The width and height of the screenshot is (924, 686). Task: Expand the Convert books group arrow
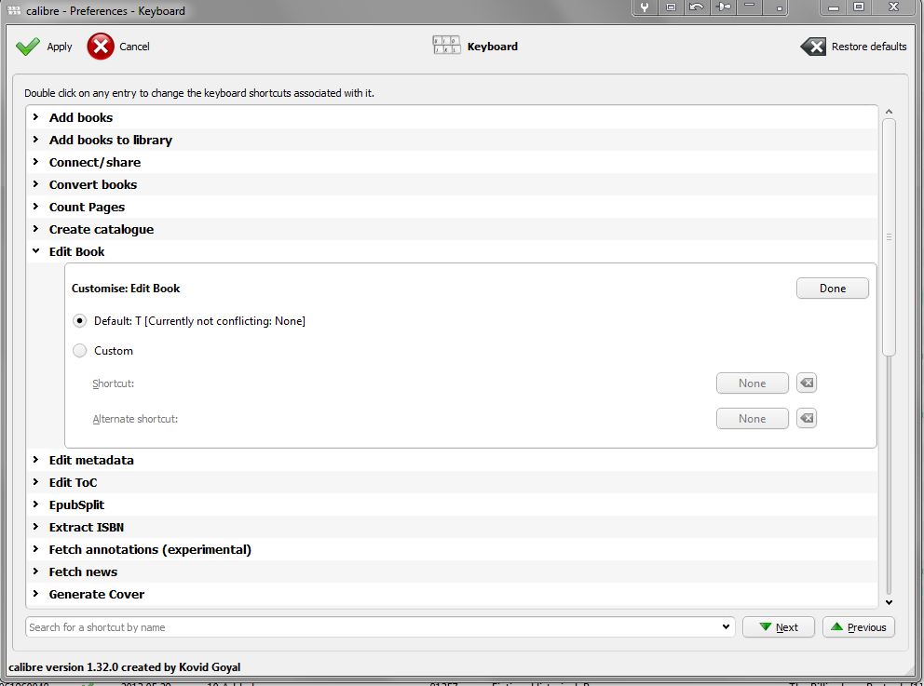36,184
